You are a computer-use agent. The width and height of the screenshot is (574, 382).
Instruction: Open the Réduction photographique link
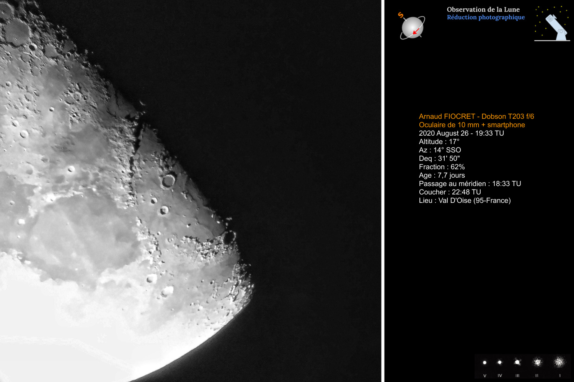(x=486, y=17)
